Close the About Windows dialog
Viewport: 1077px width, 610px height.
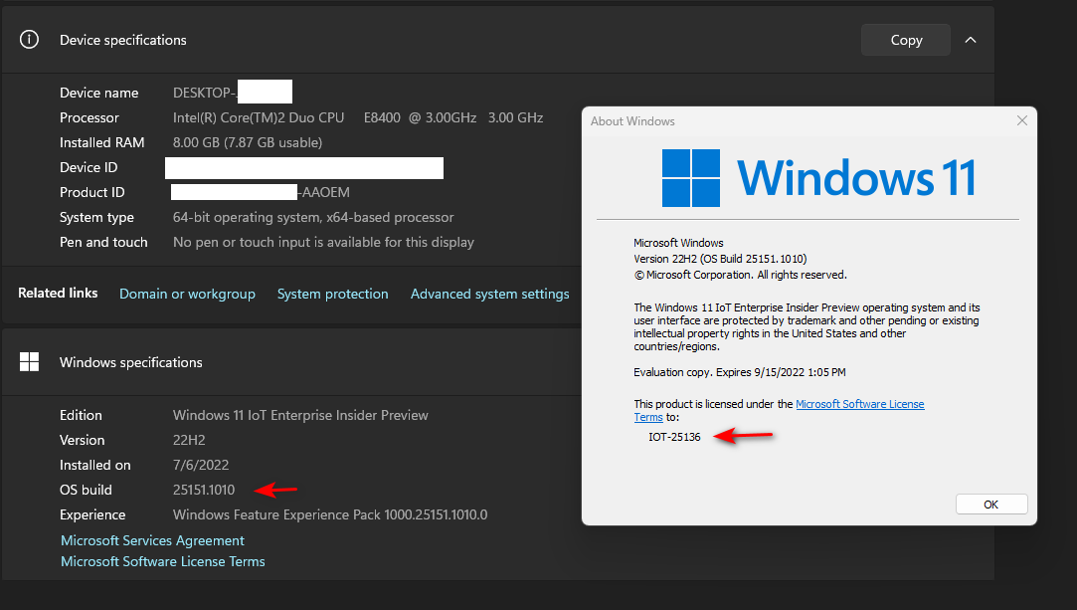click(1022, 120)
